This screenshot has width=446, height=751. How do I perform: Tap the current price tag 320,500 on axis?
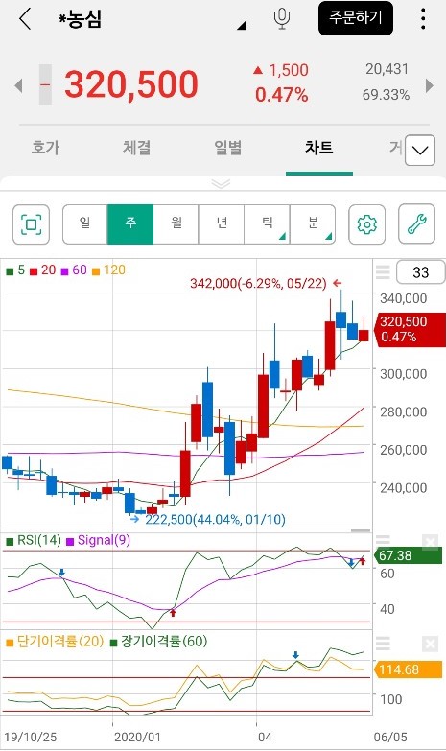click(x=411, y=329)
